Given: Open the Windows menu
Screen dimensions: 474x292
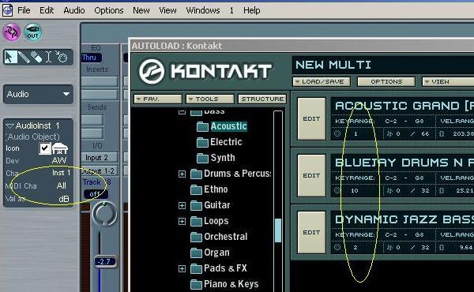Looking at the screenshot, I should (203, 10).
